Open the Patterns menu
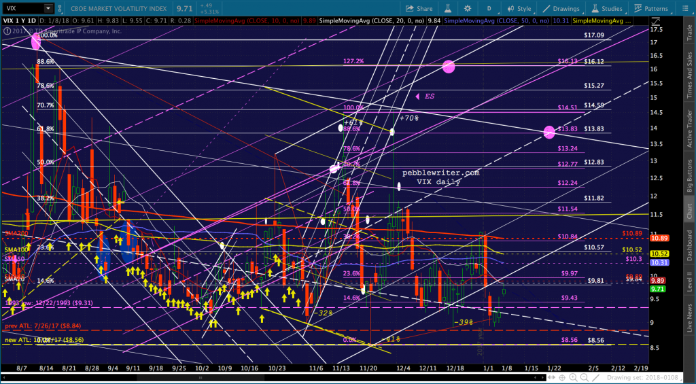This screenshot has width=696, height=384. click(651, 8)
